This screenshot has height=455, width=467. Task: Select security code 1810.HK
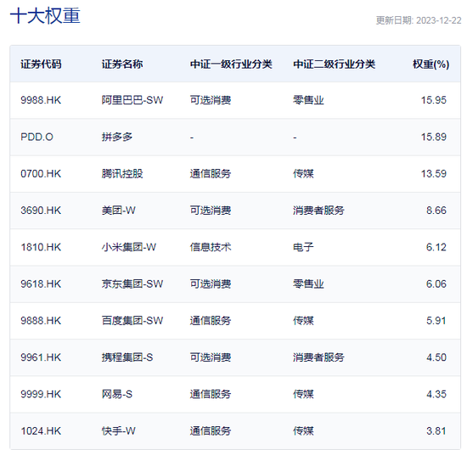click(x=41, y=247)
